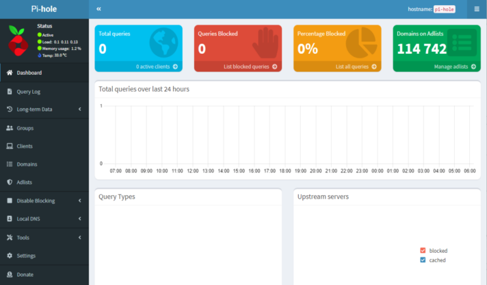The width and height of the screenshot is (487, 285).
Task: Click the pie chart icon on Percentage Blocked card
Action: (x=361, y=43)
